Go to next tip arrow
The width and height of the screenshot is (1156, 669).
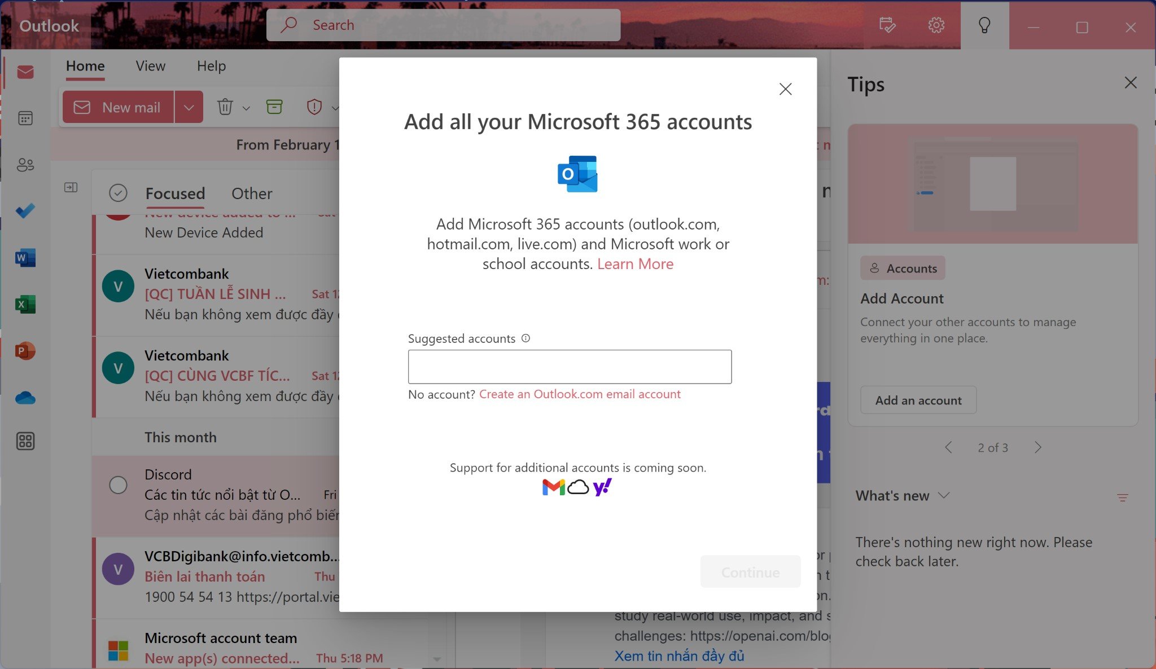click(1037, 447)
